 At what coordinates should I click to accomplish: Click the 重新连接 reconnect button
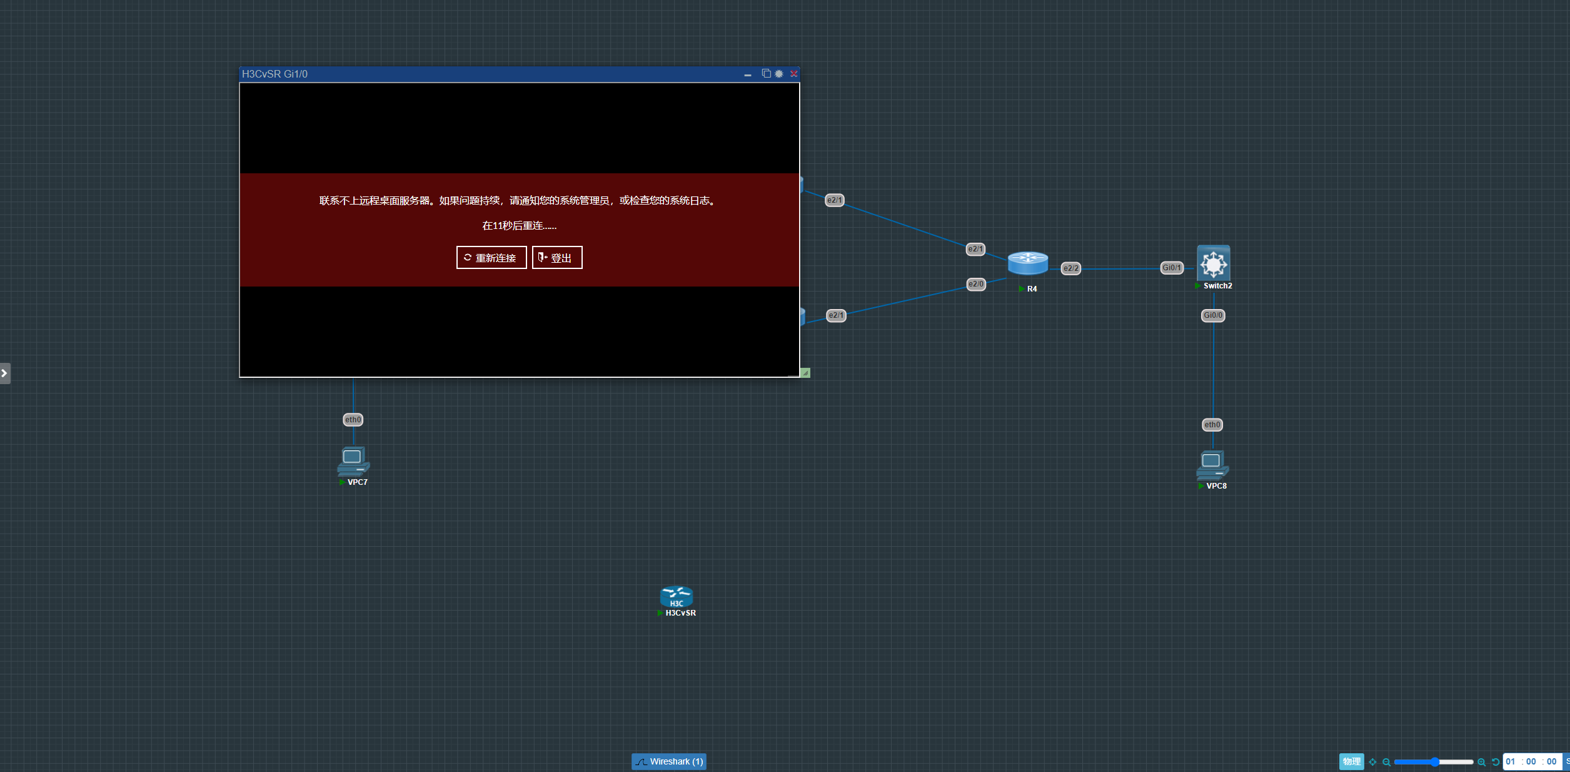click(491, 258)
